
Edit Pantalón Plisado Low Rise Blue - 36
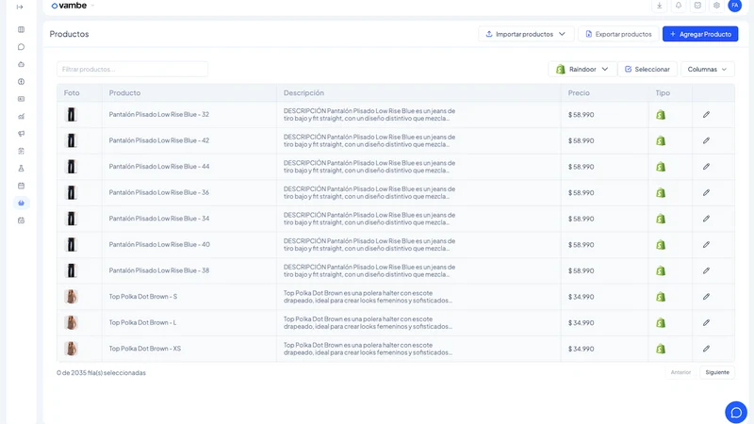706,192
